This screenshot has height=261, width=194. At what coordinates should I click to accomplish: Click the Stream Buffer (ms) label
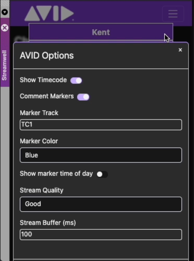coord(48,223)
